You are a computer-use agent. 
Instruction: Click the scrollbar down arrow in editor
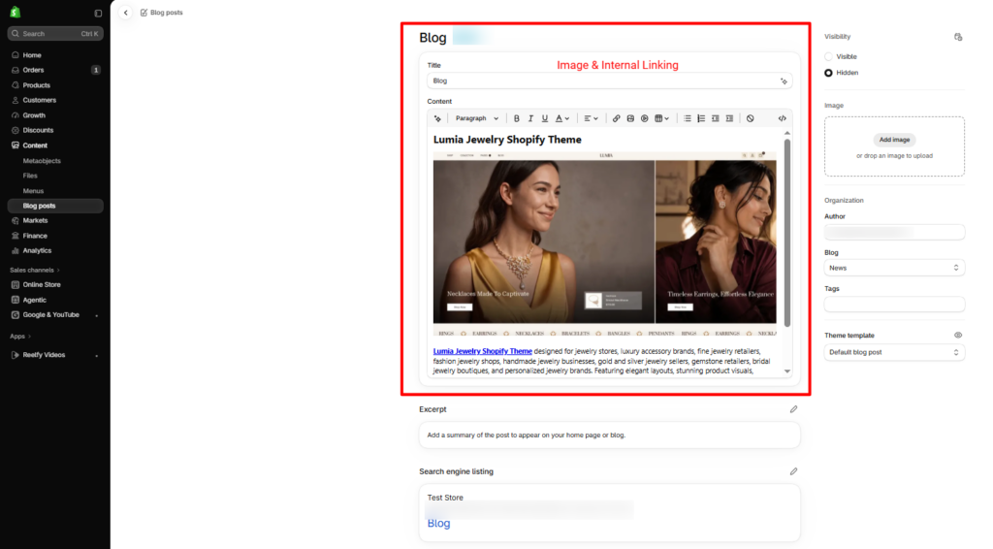pos(787,371)
